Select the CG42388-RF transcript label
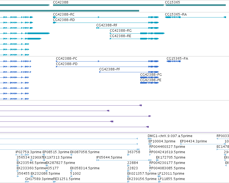Screen dimensions: 229x183 (x=107, y=25)
